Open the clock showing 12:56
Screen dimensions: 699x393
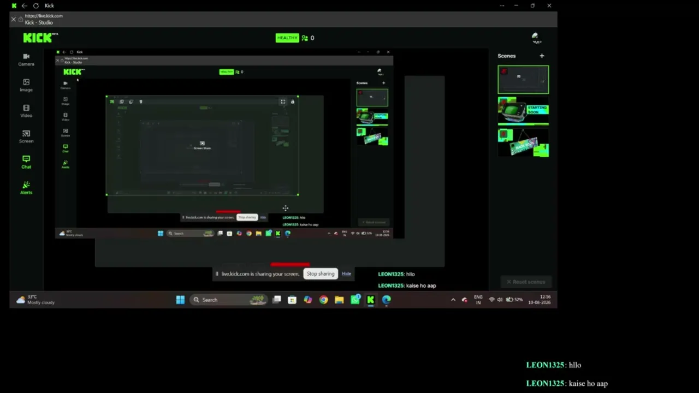pos(540,300)
